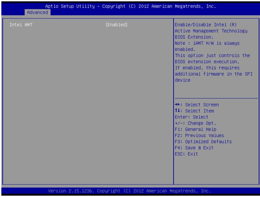Select the Advanced tab
Image resolution: width=260 pixels, height=197 pixels.
[38, 12]
